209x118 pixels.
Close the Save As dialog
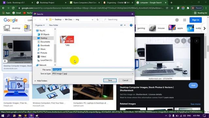132,14
